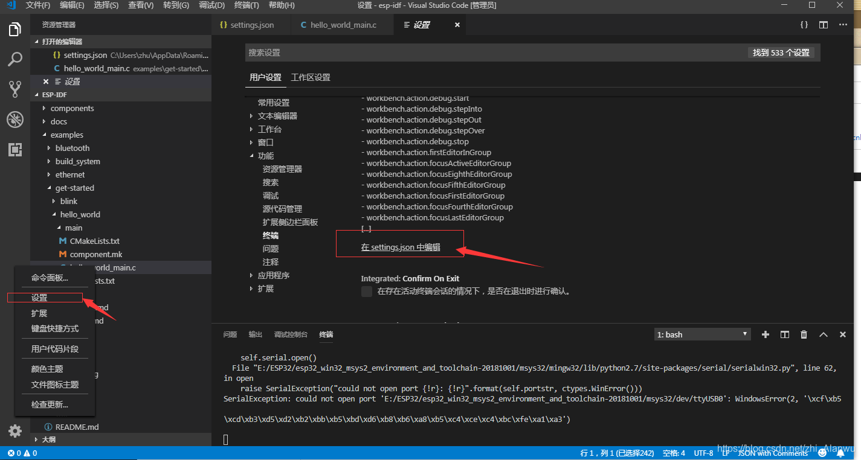
Task: Select 用户设置 tab
Action: 266,77
